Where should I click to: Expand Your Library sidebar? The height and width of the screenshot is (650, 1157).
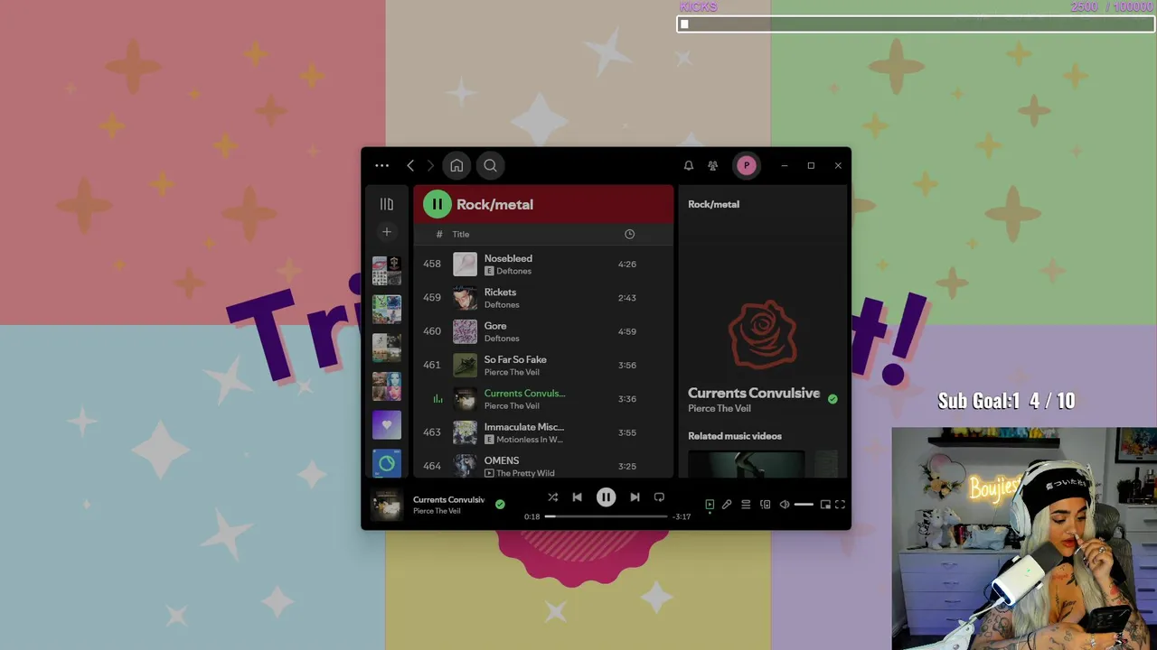click(387, 204)
